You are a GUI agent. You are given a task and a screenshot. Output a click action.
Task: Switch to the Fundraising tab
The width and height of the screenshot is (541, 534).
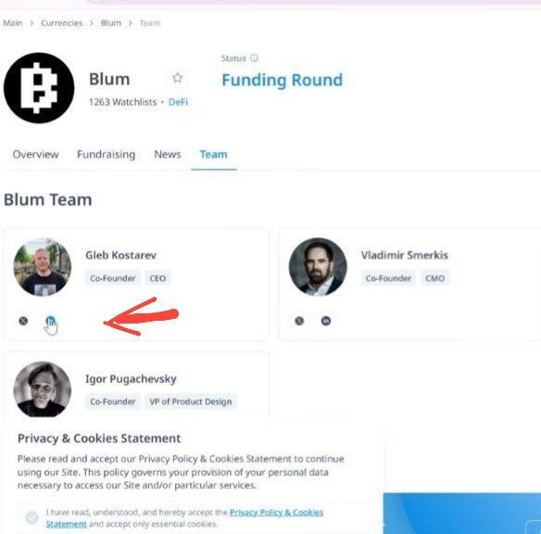106,154
